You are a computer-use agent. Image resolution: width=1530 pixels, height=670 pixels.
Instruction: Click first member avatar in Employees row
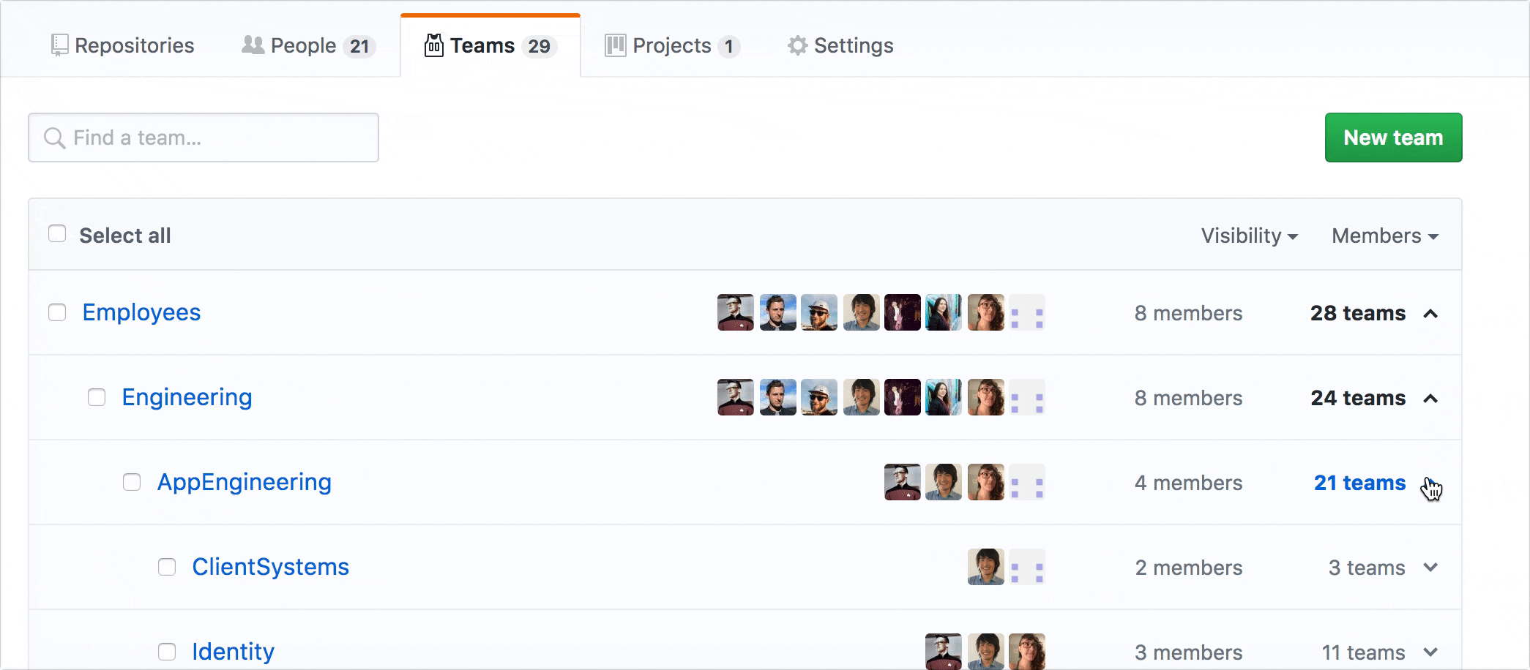735,313
